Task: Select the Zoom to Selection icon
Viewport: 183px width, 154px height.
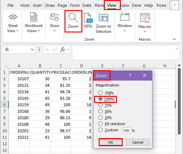Action: click(104, 18)
